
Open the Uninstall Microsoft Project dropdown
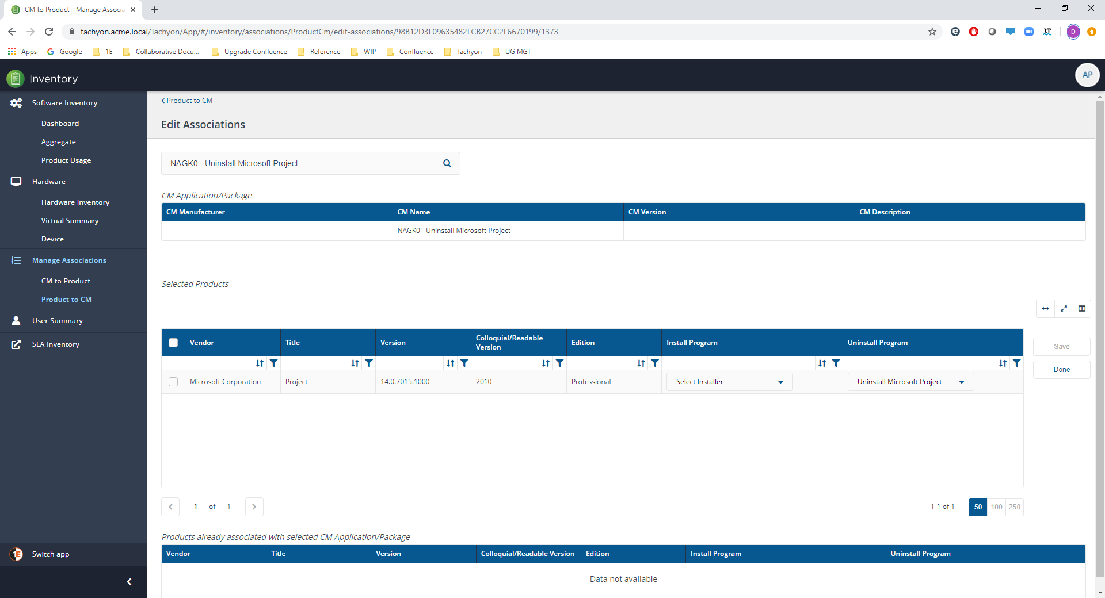tap(910, 382)
